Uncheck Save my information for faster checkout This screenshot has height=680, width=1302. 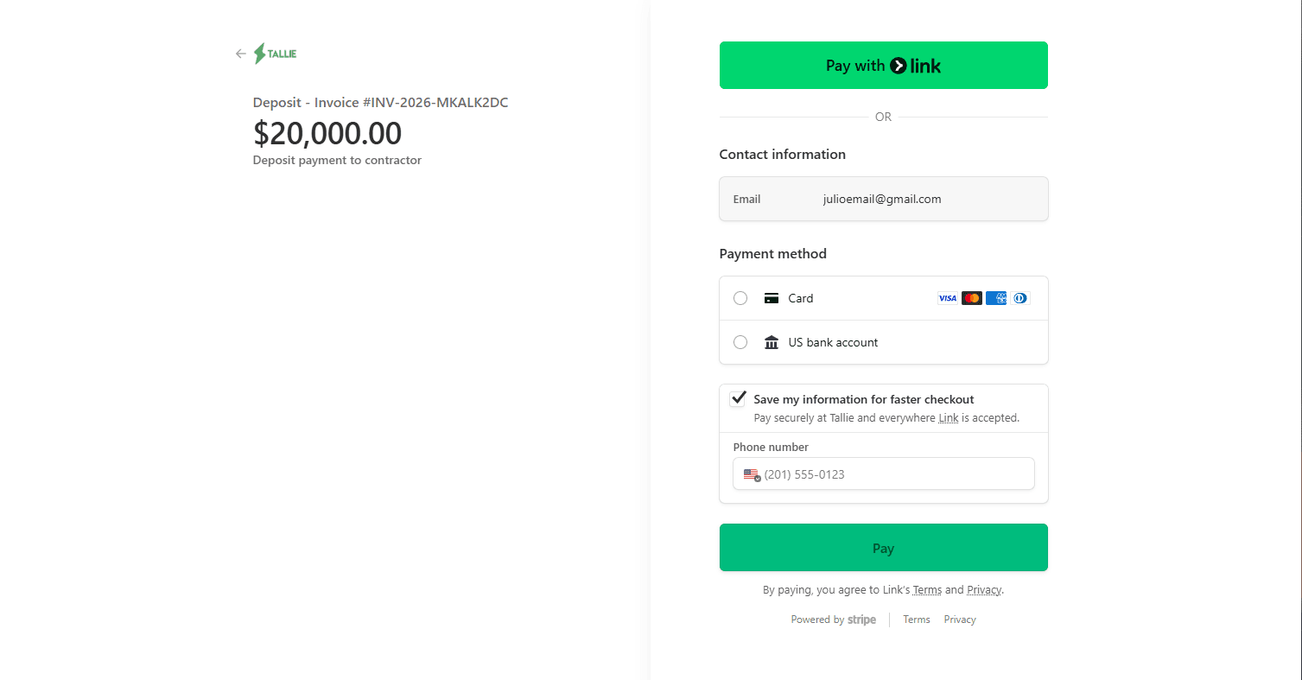(x=737, y=398)
